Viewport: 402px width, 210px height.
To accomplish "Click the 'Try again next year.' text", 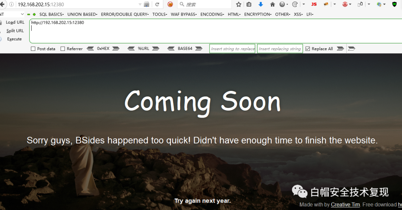I will coord(202,201).
